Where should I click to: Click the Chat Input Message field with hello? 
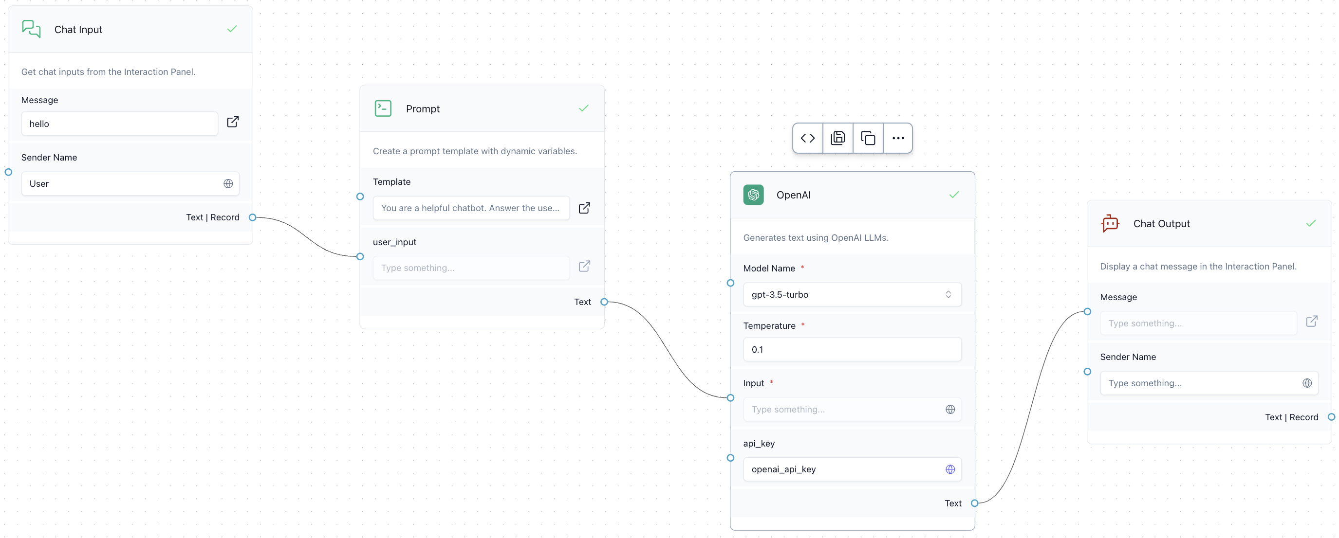pyautogui.click(x=120, y=124)
